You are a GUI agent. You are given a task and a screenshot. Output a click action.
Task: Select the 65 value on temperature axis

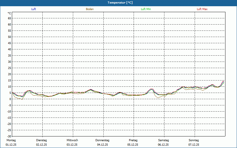coord(9,18)
